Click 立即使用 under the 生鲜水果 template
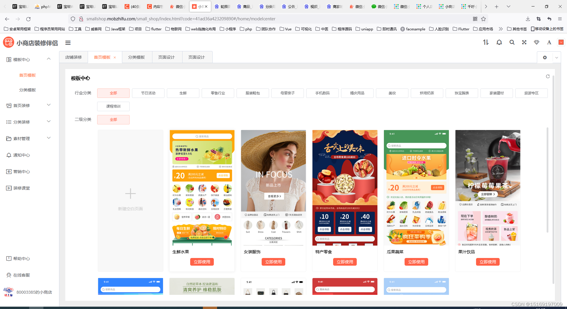The image size is (567, 309). coord(202,262)
